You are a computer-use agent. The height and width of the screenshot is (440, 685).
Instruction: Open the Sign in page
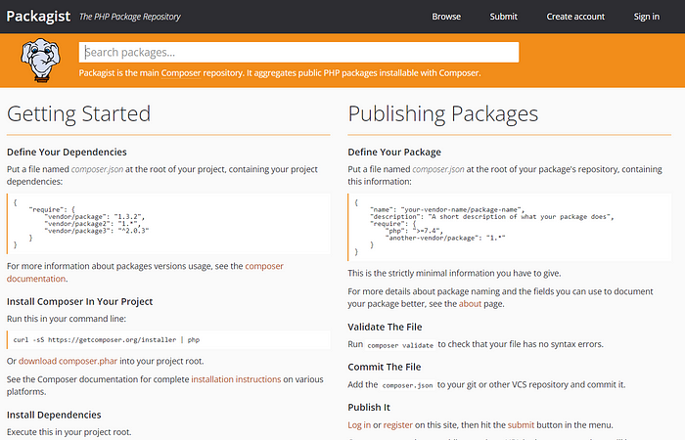(647, 17)
